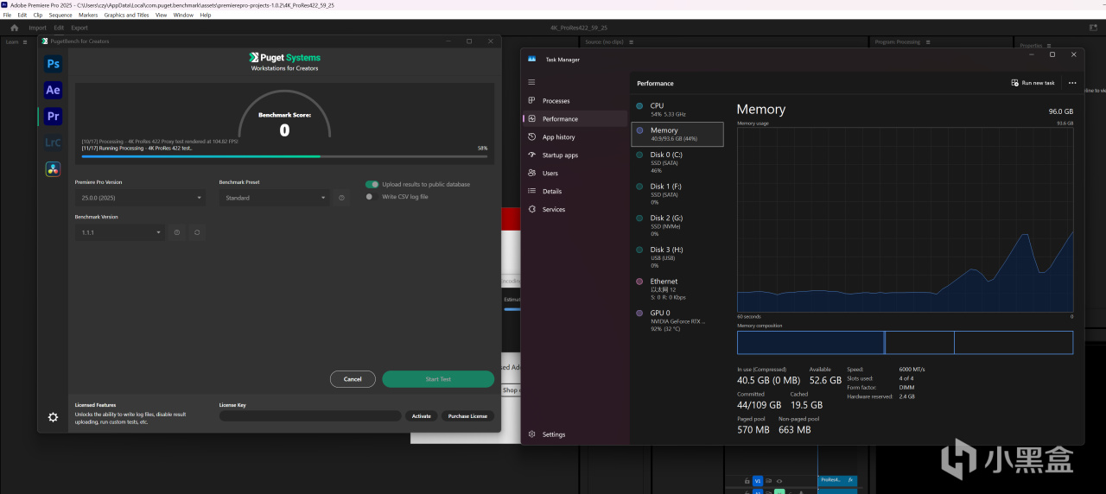Viewport: 1106px width, 494px height.
Task: Open the Clip menu in Premiere Pro
Action: (38, 15)
